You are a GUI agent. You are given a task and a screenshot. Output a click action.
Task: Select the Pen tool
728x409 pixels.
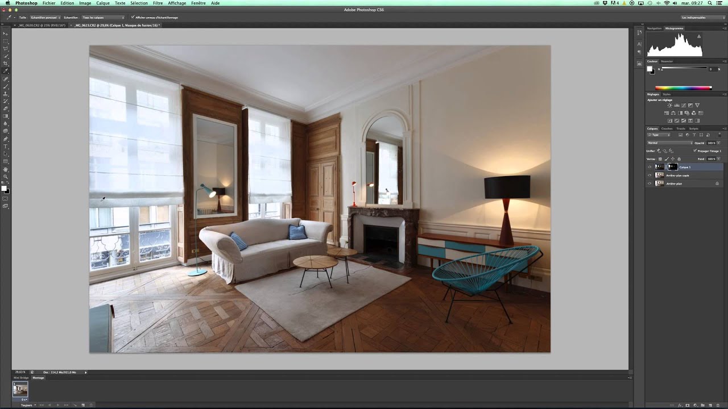click(x=5, y=139)
